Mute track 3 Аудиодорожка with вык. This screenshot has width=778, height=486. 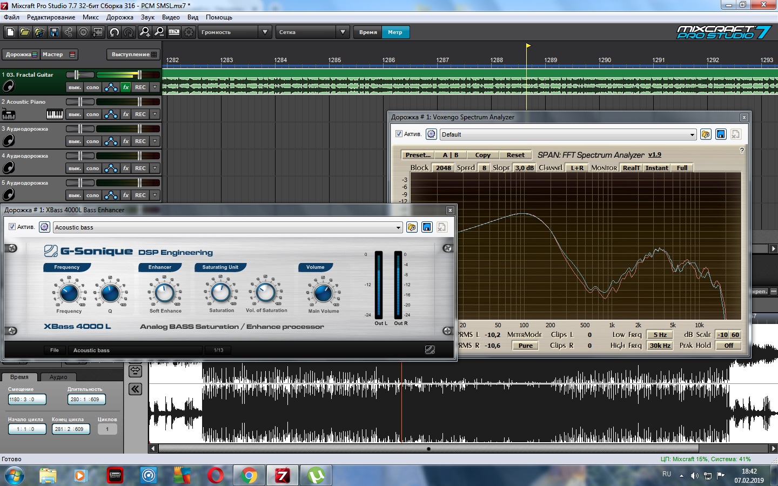pos(75,141)
